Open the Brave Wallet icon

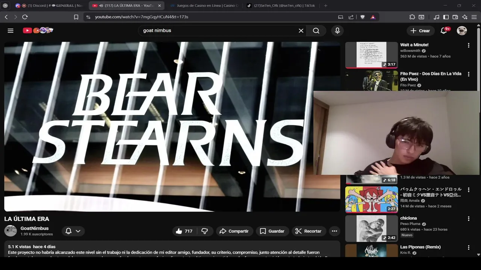point(455,17)
